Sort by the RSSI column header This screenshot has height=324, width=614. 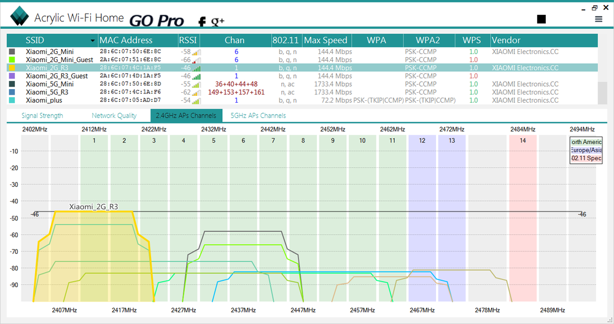coord(188,41)
